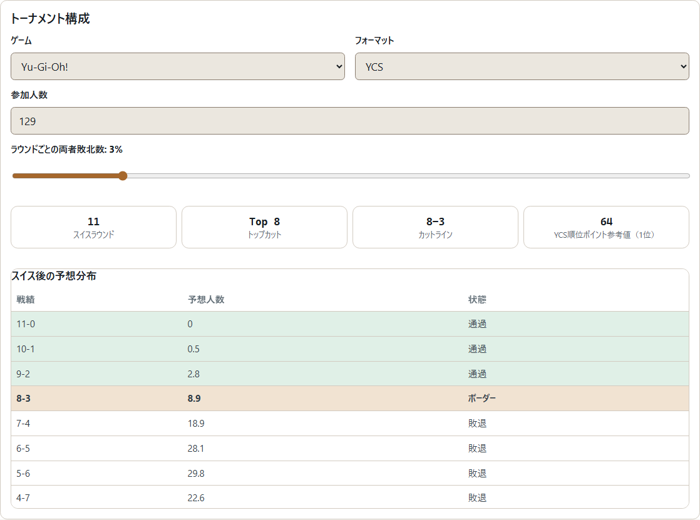700x520 pixels.
Task: Click the 通過 status in the 9-2 row
Action: (x=477, y=374)
